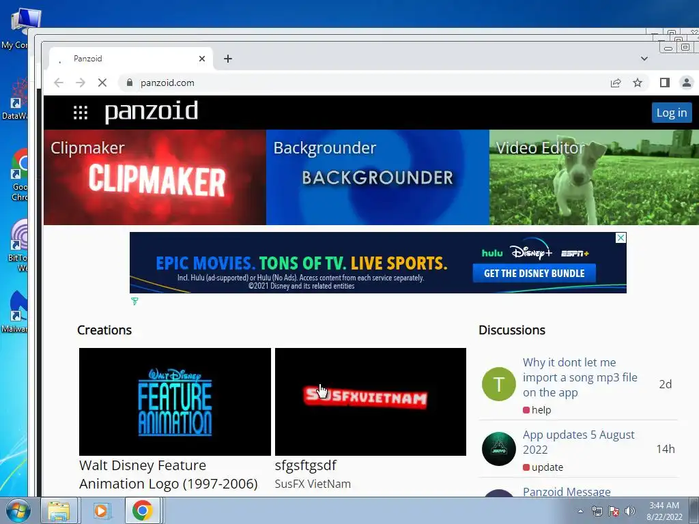The height and width of the screenshot is (524, 699).
Task: Open the Video Editor tile
Action: (x=595, y=177)
